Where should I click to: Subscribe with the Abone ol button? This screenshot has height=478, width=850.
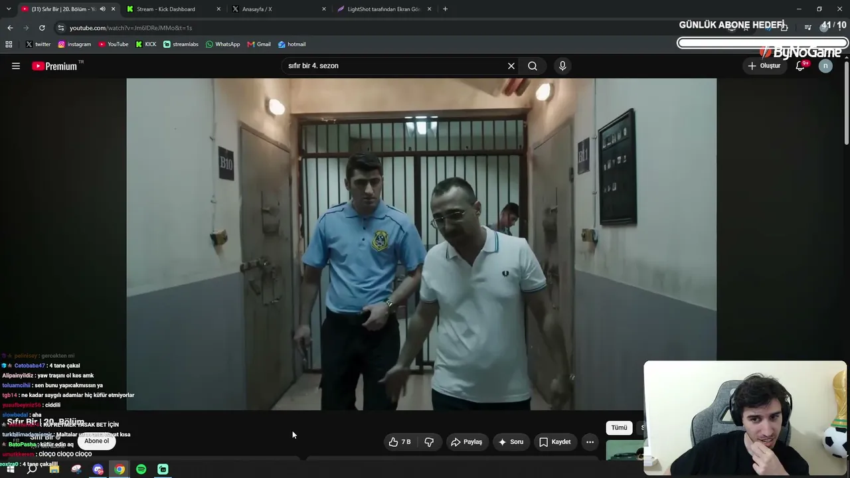(96, 441)
